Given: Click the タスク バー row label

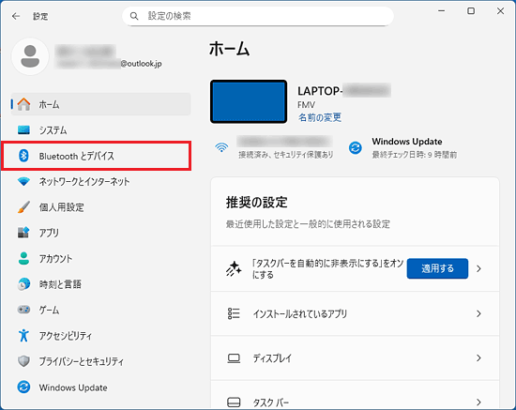Looking at the screenshot, I should pos(271,402).
